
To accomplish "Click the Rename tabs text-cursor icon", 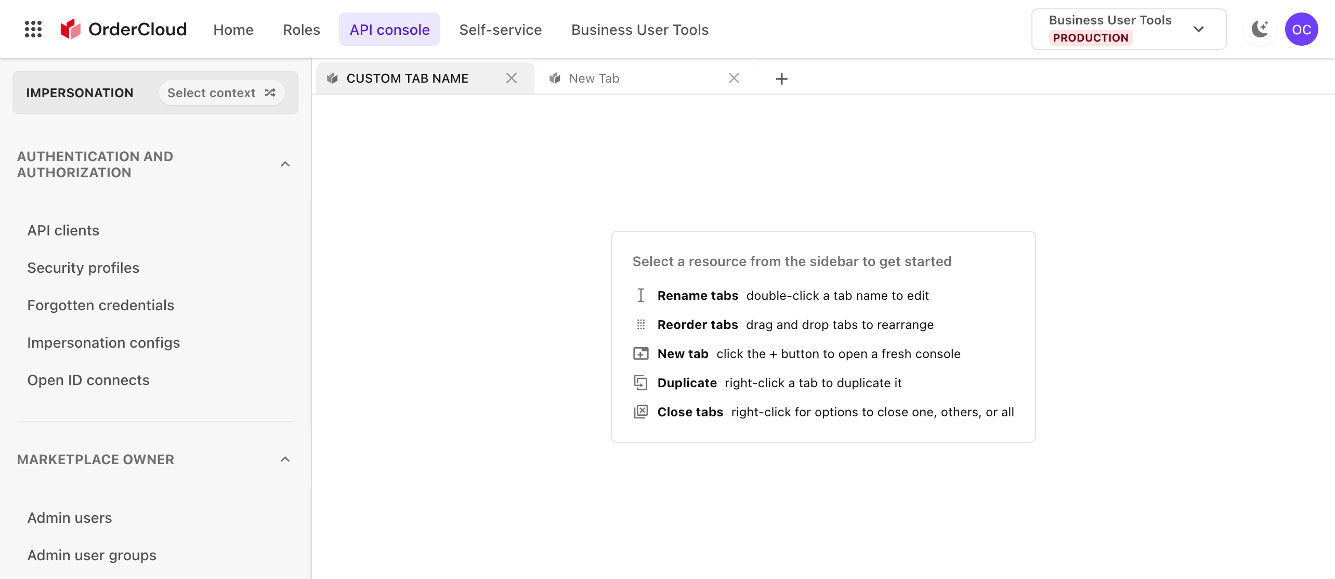I will (x=640, y=295).
